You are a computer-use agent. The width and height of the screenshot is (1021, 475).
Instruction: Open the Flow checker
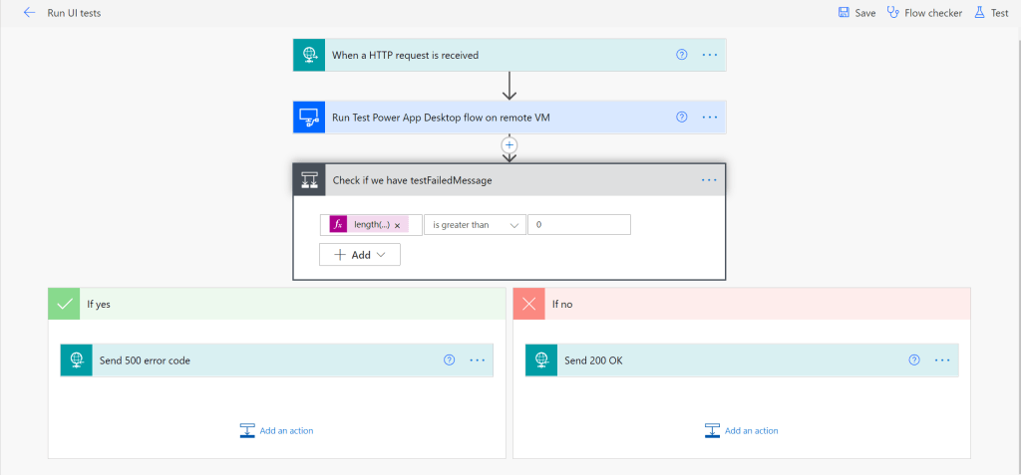[x=924, y=13]
